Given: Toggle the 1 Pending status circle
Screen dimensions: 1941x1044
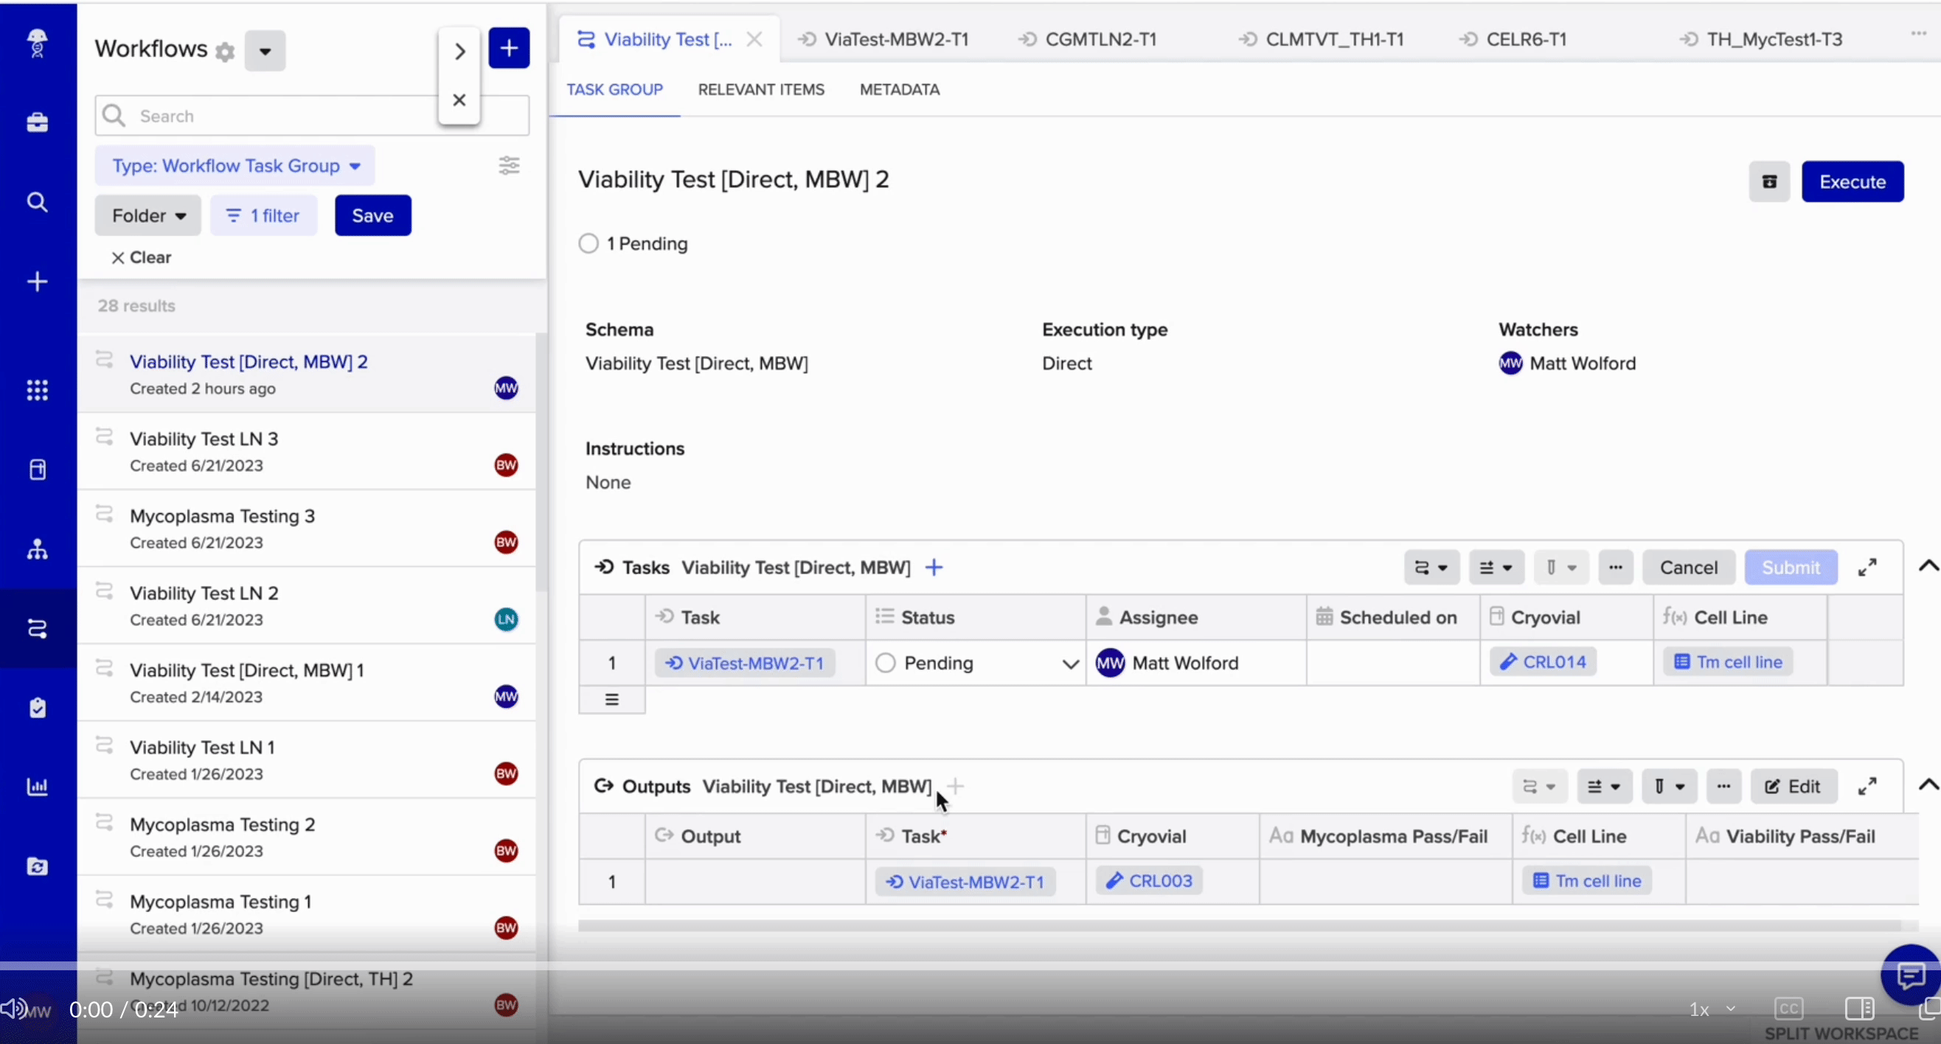Looking at the screenshot, I should 588,243.
